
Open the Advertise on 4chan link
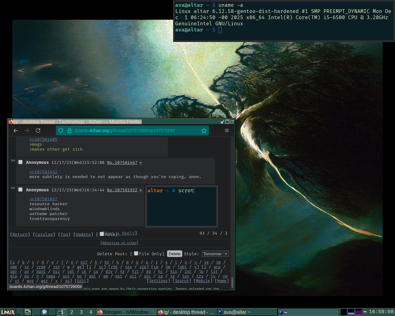click(119, 243)
